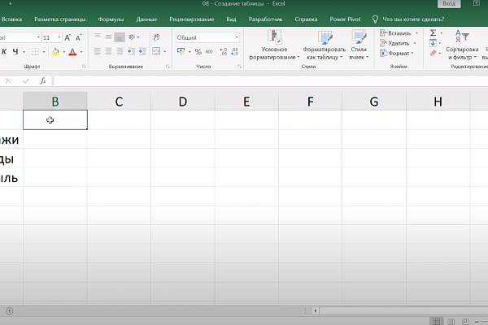Click the insert function fx icon
488x325 pixels.
coord(43,81)
